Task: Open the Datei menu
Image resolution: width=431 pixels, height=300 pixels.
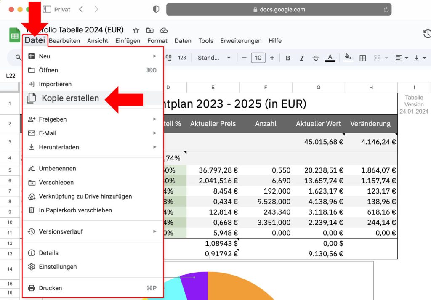Action: [35, 40]
